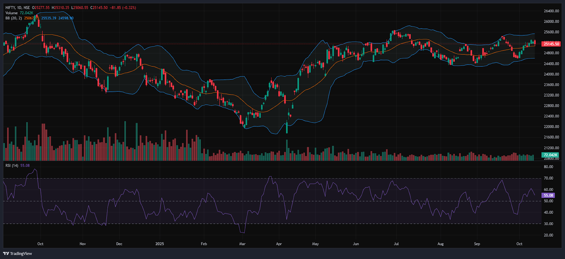Click the Mar label on time axis
This screenshot has height=259, width=565.
[x=242, y=244]
